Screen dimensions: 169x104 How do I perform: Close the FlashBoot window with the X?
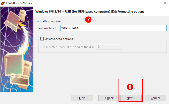point(165,3)
